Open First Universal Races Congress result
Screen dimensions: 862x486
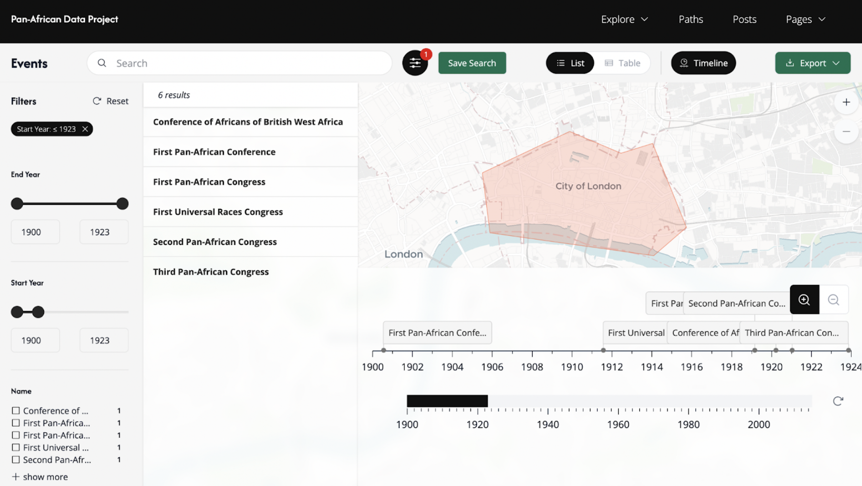250,212
